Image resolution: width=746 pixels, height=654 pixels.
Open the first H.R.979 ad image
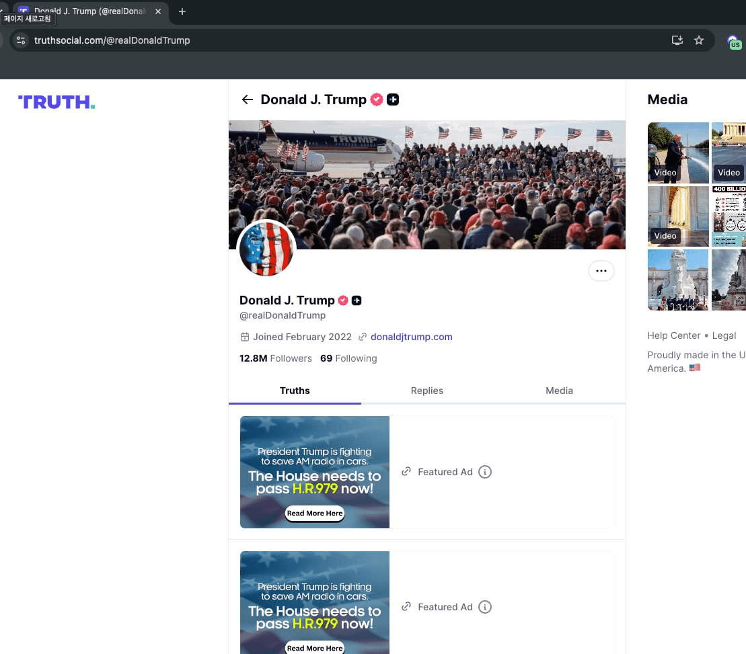click(x=315, y=472)
